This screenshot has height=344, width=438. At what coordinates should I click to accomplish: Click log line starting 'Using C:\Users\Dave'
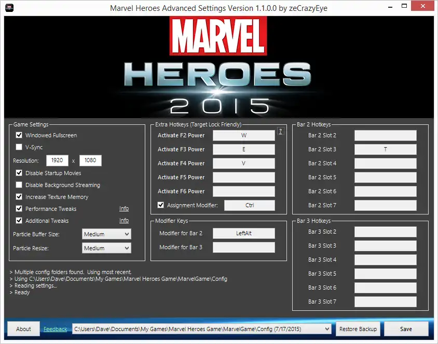click(x=118, y=279)
